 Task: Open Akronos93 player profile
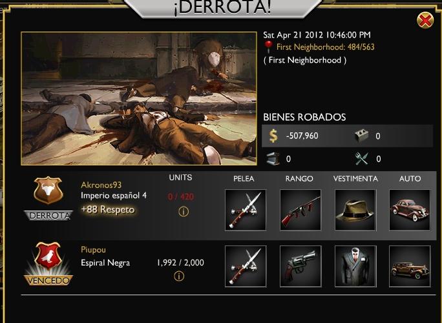click(101, 185)
